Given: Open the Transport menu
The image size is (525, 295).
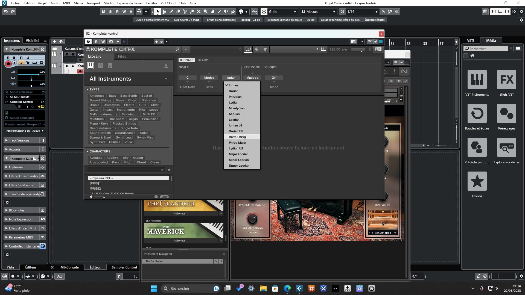Looking at the screenshot, I should point(93,3).
